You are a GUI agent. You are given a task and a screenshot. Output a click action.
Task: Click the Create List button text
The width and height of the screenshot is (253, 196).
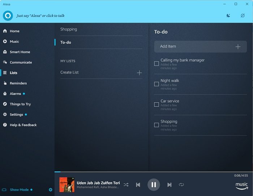pyautogui.click(x=69, y=72)
